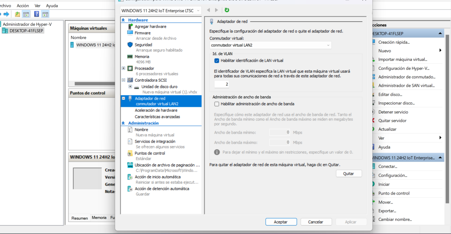Click the Aceptar button
The image size is (451, 234).
tap(281, 222)
